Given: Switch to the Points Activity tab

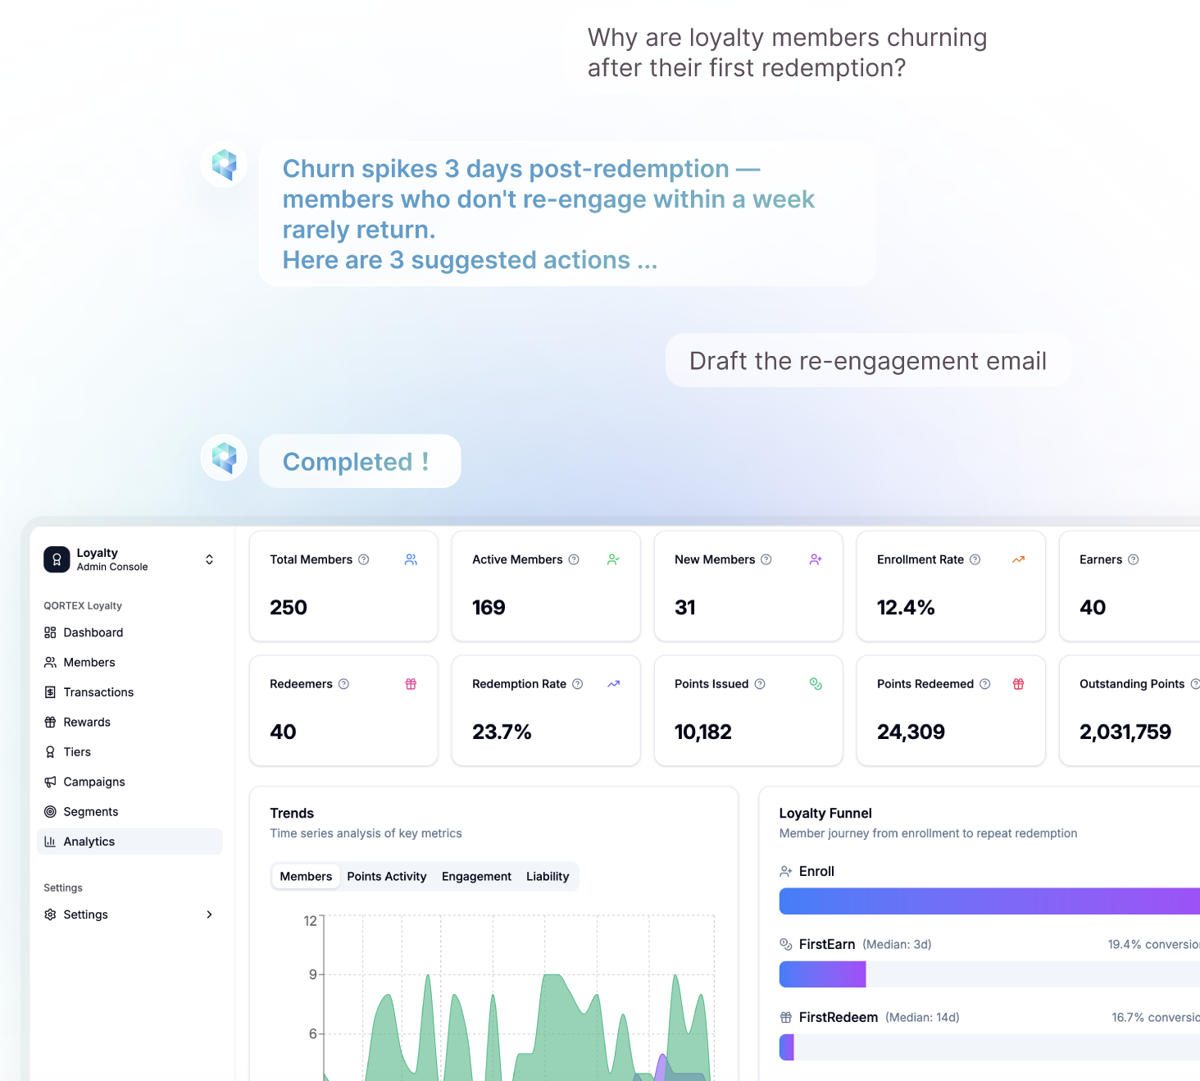Looking at the screenshot, I should [x=386, y=876].
